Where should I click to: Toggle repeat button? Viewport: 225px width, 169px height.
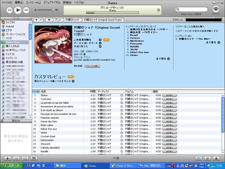[x=25, y=158]
